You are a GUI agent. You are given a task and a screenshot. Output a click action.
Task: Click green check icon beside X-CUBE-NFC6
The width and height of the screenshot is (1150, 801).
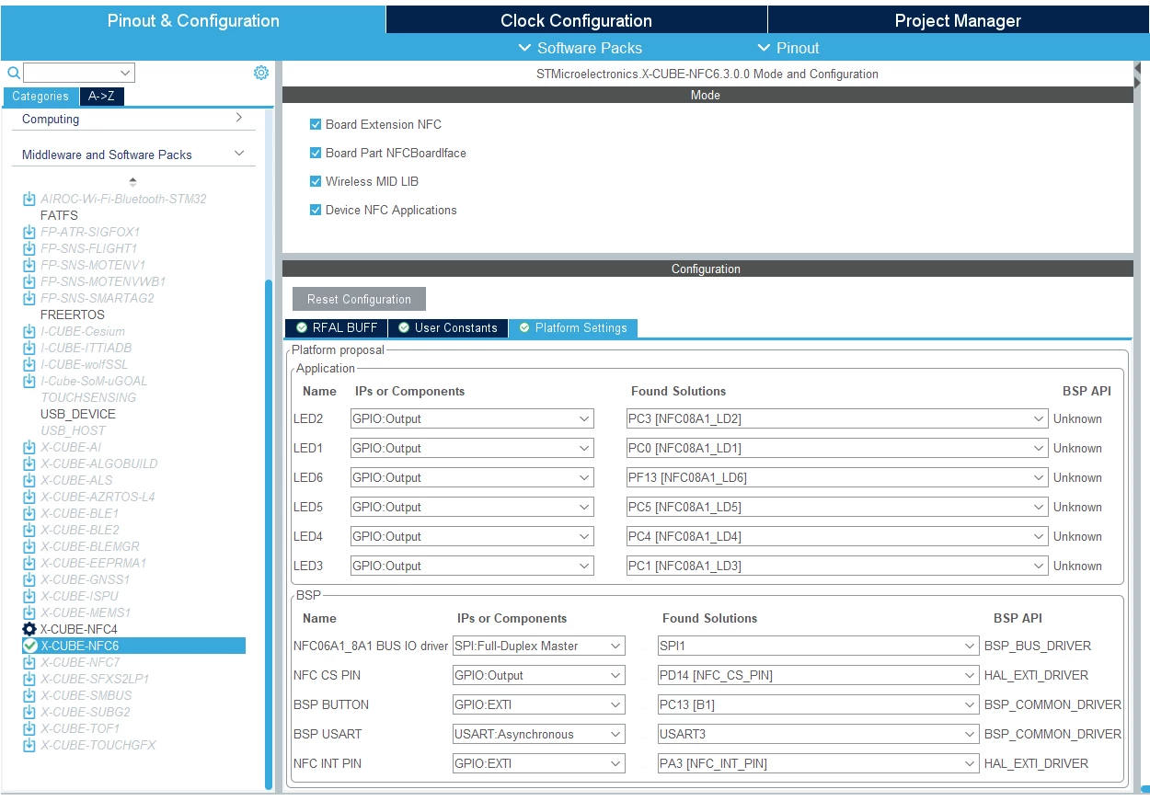[29, 646]
